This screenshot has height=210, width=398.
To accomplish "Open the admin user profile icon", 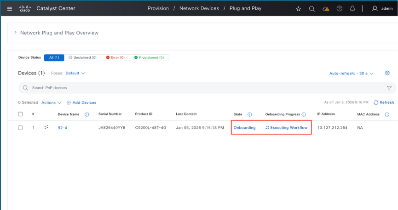I will (x=375, y=9).
